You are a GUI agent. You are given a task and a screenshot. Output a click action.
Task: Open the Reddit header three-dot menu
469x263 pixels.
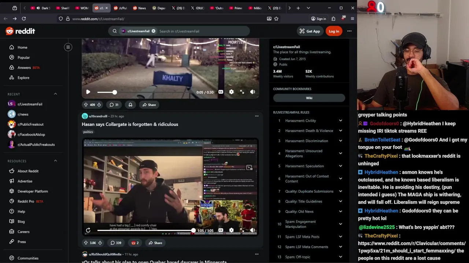pos(350,31)
